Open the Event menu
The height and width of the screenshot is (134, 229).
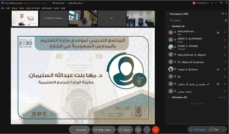pyautogui.click(x=56, y=8)
